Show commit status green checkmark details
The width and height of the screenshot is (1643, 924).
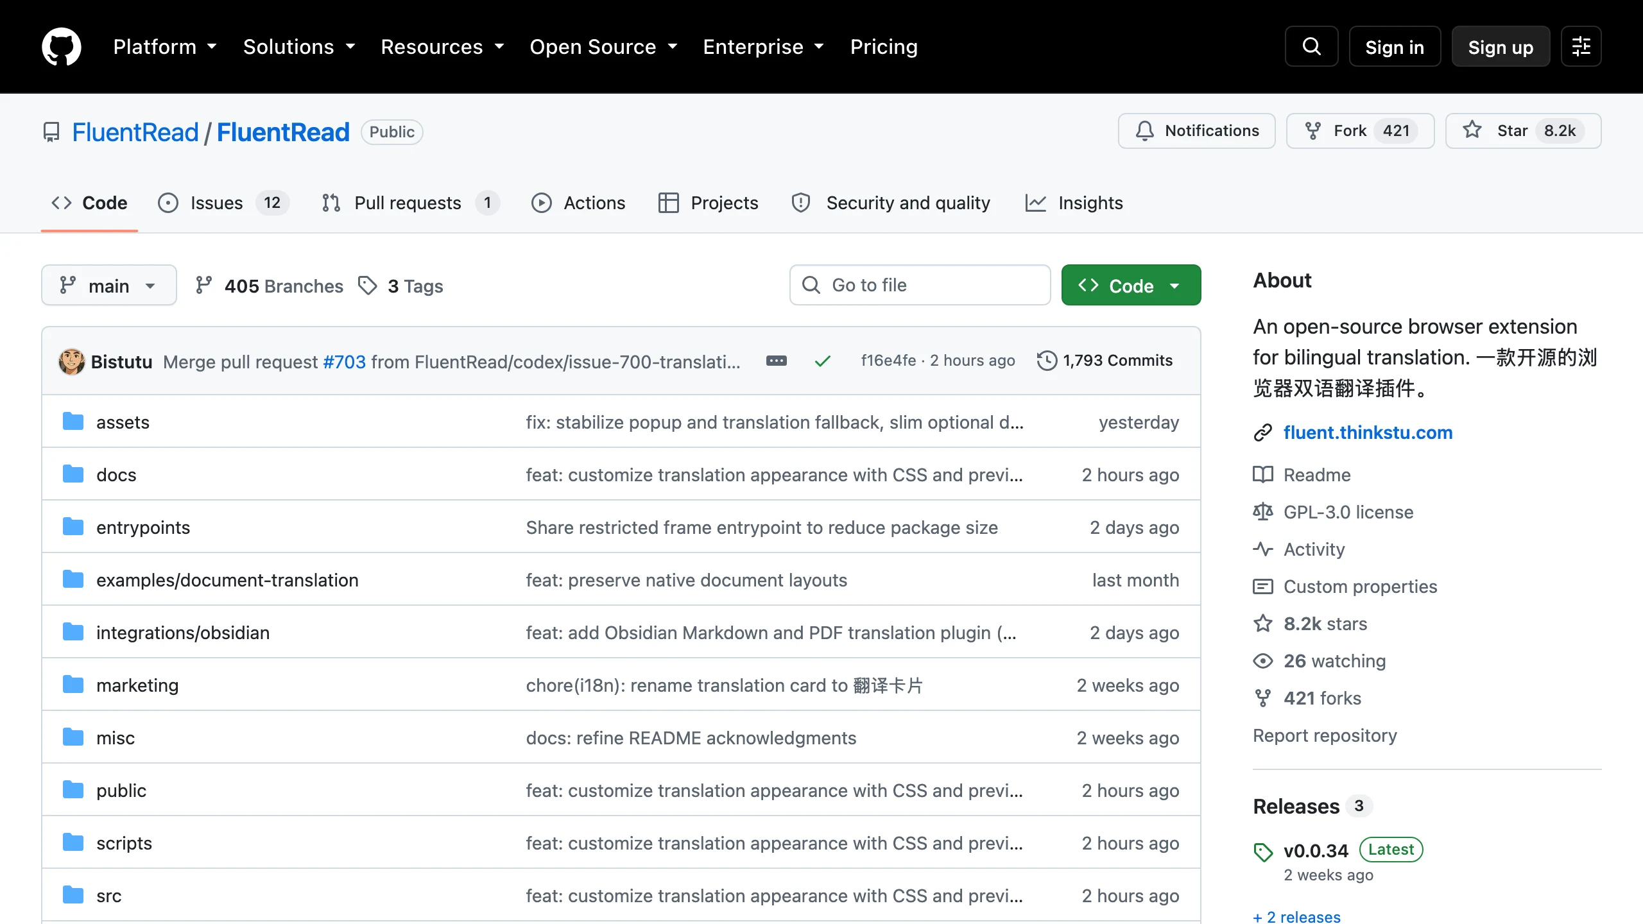[822, 361]
